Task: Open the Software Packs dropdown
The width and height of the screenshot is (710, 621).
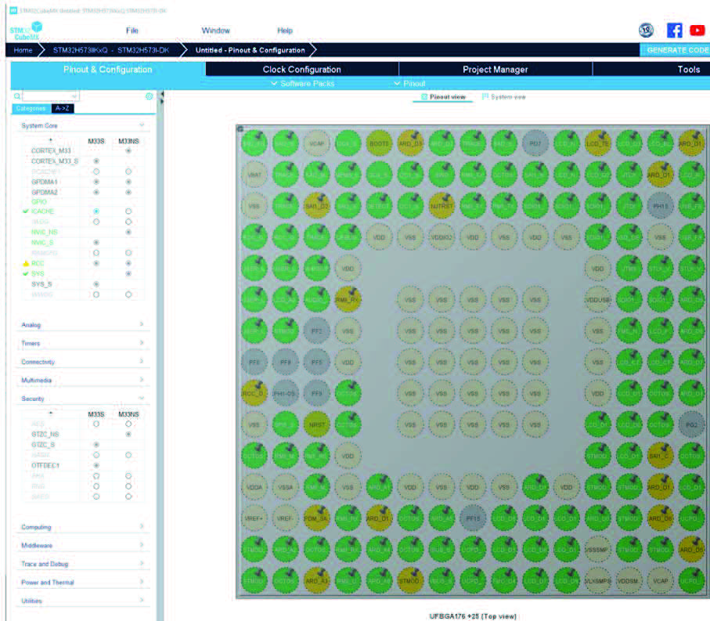Action: 302,84
